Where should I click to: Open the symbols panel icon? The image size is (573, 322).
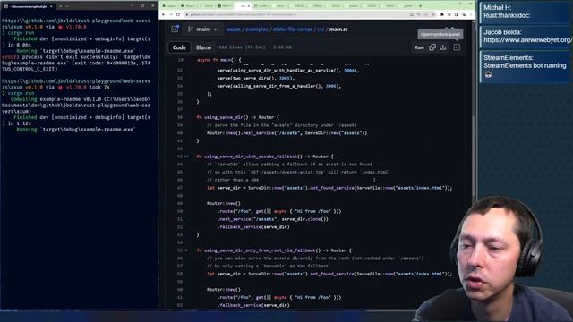(x=457, y=47)
